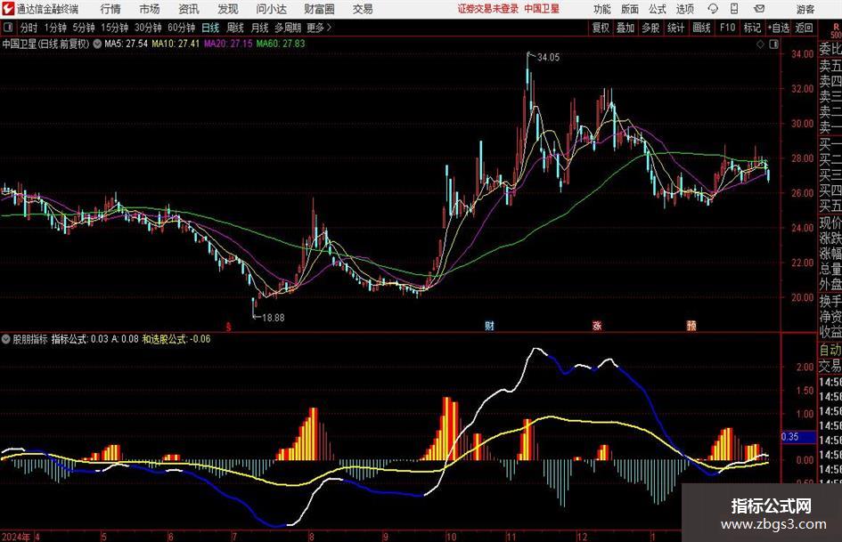Switch to 60分钟 chart period
This screenshot has height=542, width=842.
coord(182,28)
